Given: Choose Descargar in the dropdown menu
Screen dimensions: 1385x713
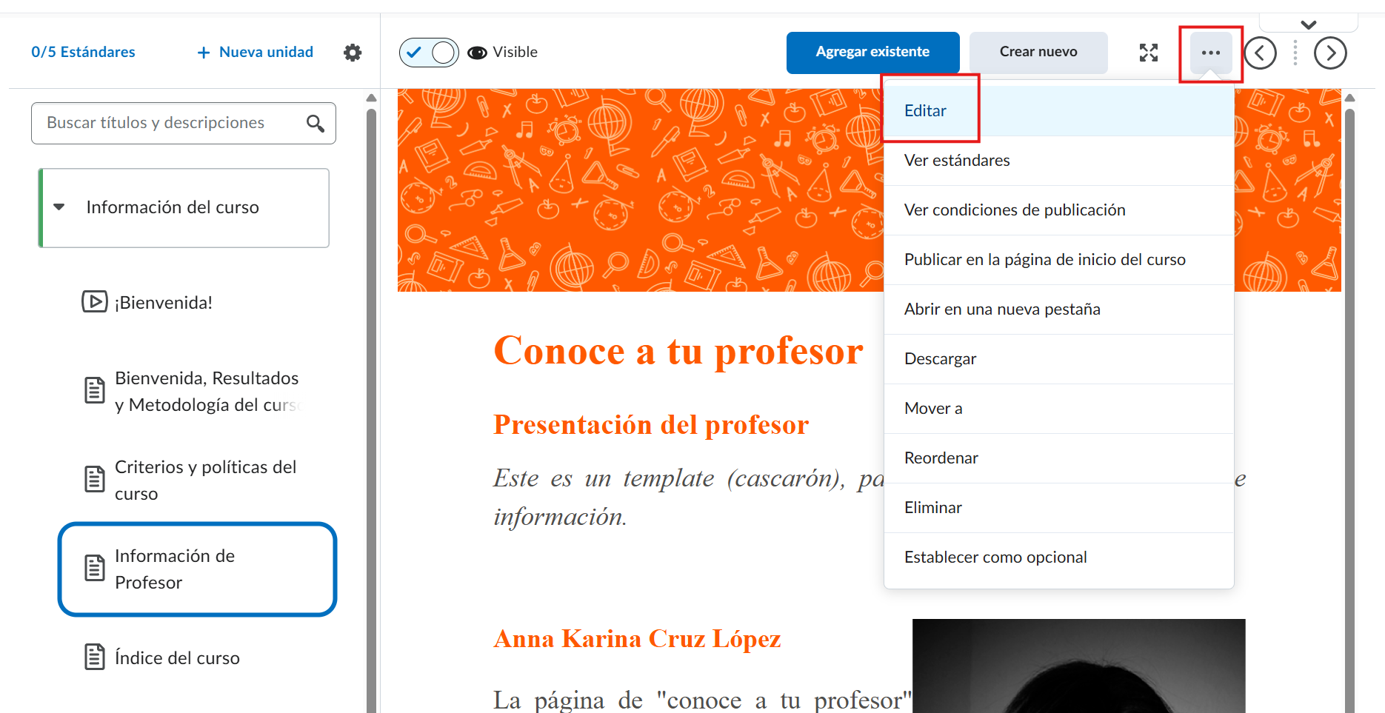Looking at the screenshot, I should tap(940, 359).
